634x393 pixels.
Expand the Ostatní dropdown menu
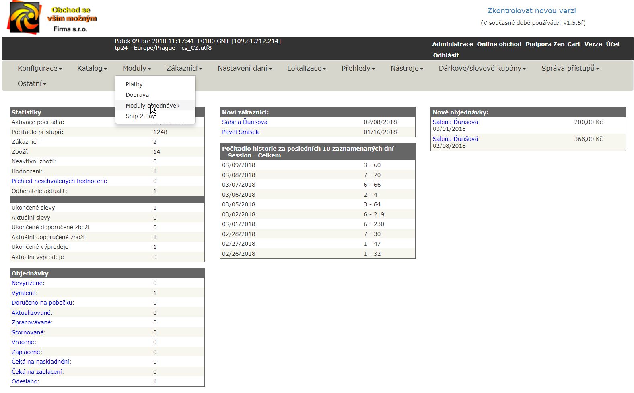tap(32, 83)
